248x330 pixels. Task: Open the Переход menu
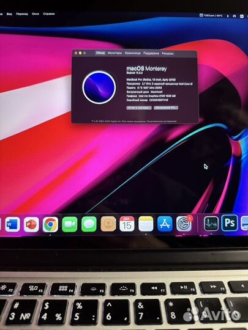pos(22,14)
